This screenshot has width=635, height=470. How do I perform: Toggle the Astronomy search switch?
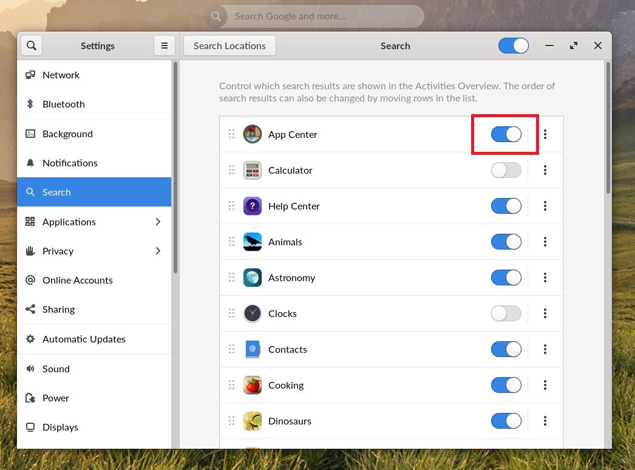(x=506, y=278)
